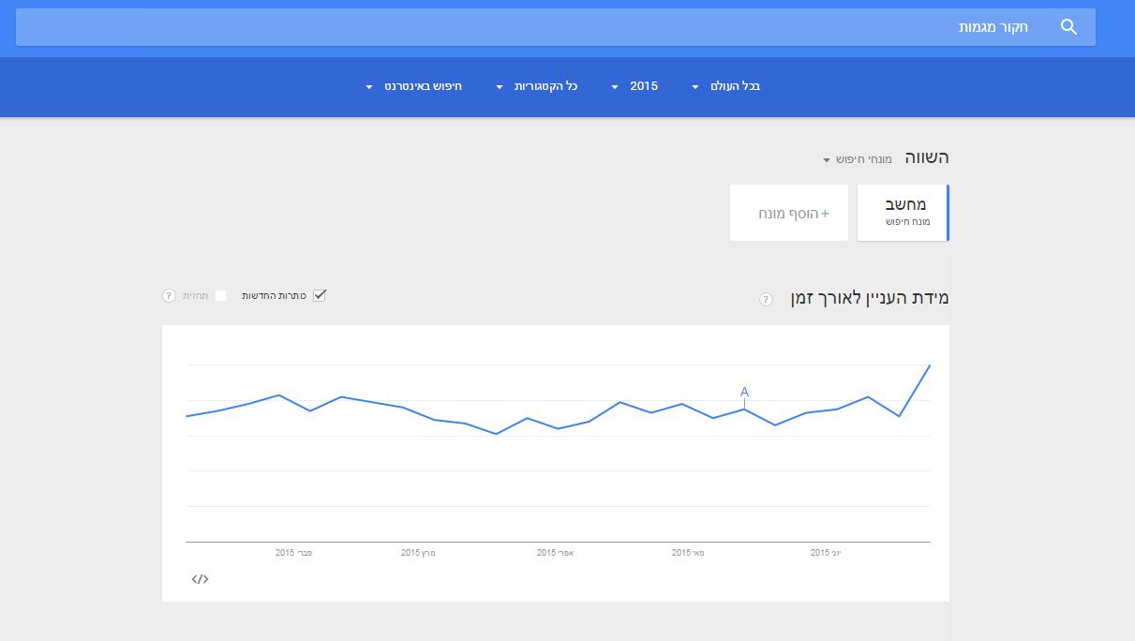Click the plus sign in הוסף מונח card

(x=825, y=214)
